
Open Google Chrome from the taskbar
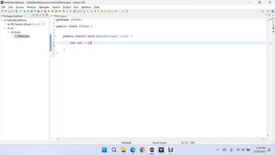142,150
